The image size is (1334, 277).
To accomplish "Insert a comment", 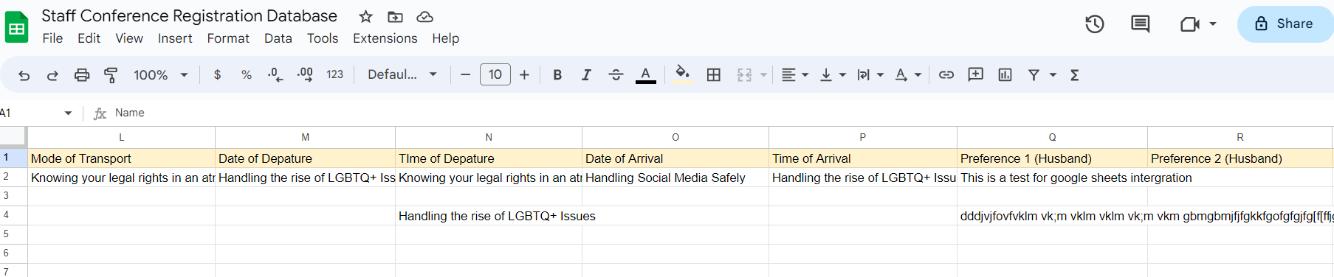I will click(x=976, y=75).
